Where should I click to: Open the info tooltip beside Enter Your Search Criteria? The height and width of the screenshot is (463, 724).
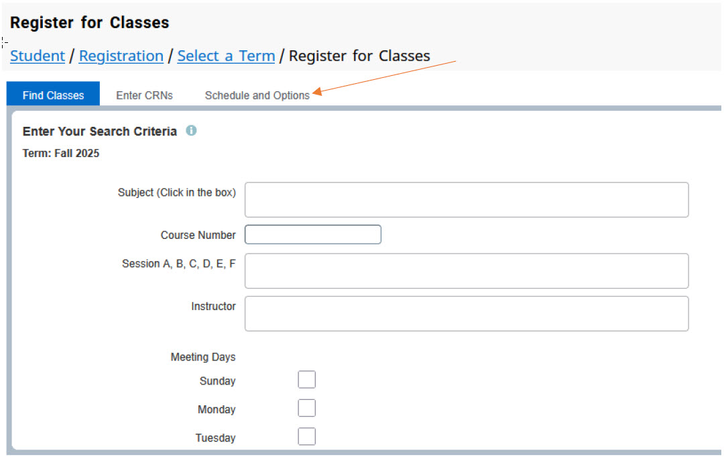click(x=191, y=131)
